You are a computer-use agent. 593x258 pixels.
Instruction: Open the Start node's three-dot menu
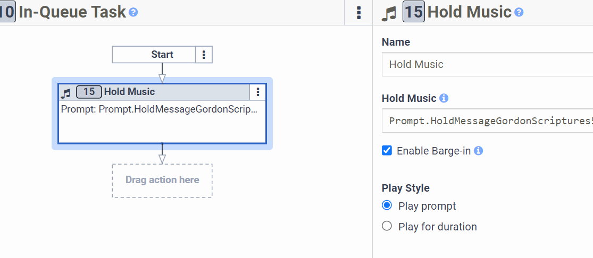pos(204,55)
